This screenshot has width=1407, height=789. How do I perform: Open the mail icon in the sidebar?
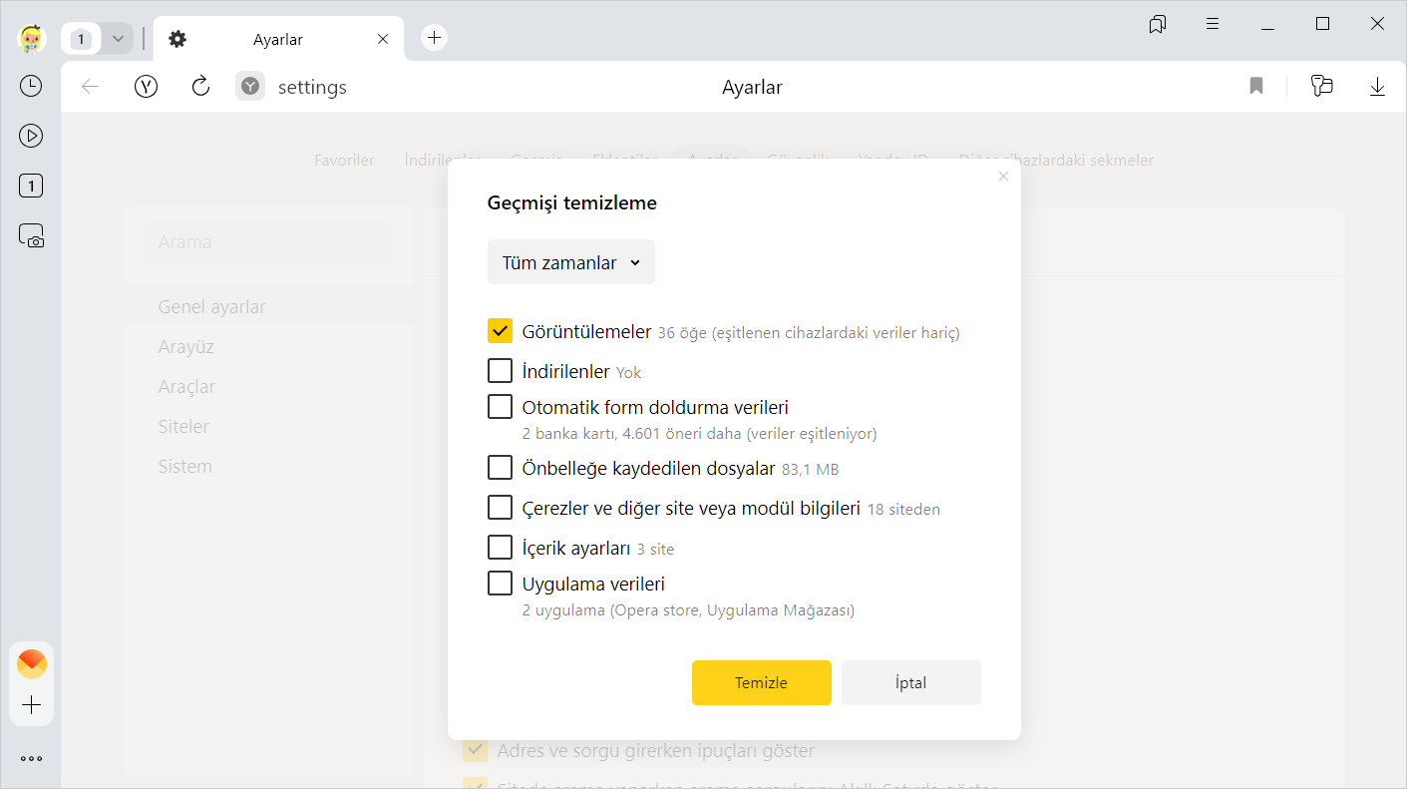point(32,663)
